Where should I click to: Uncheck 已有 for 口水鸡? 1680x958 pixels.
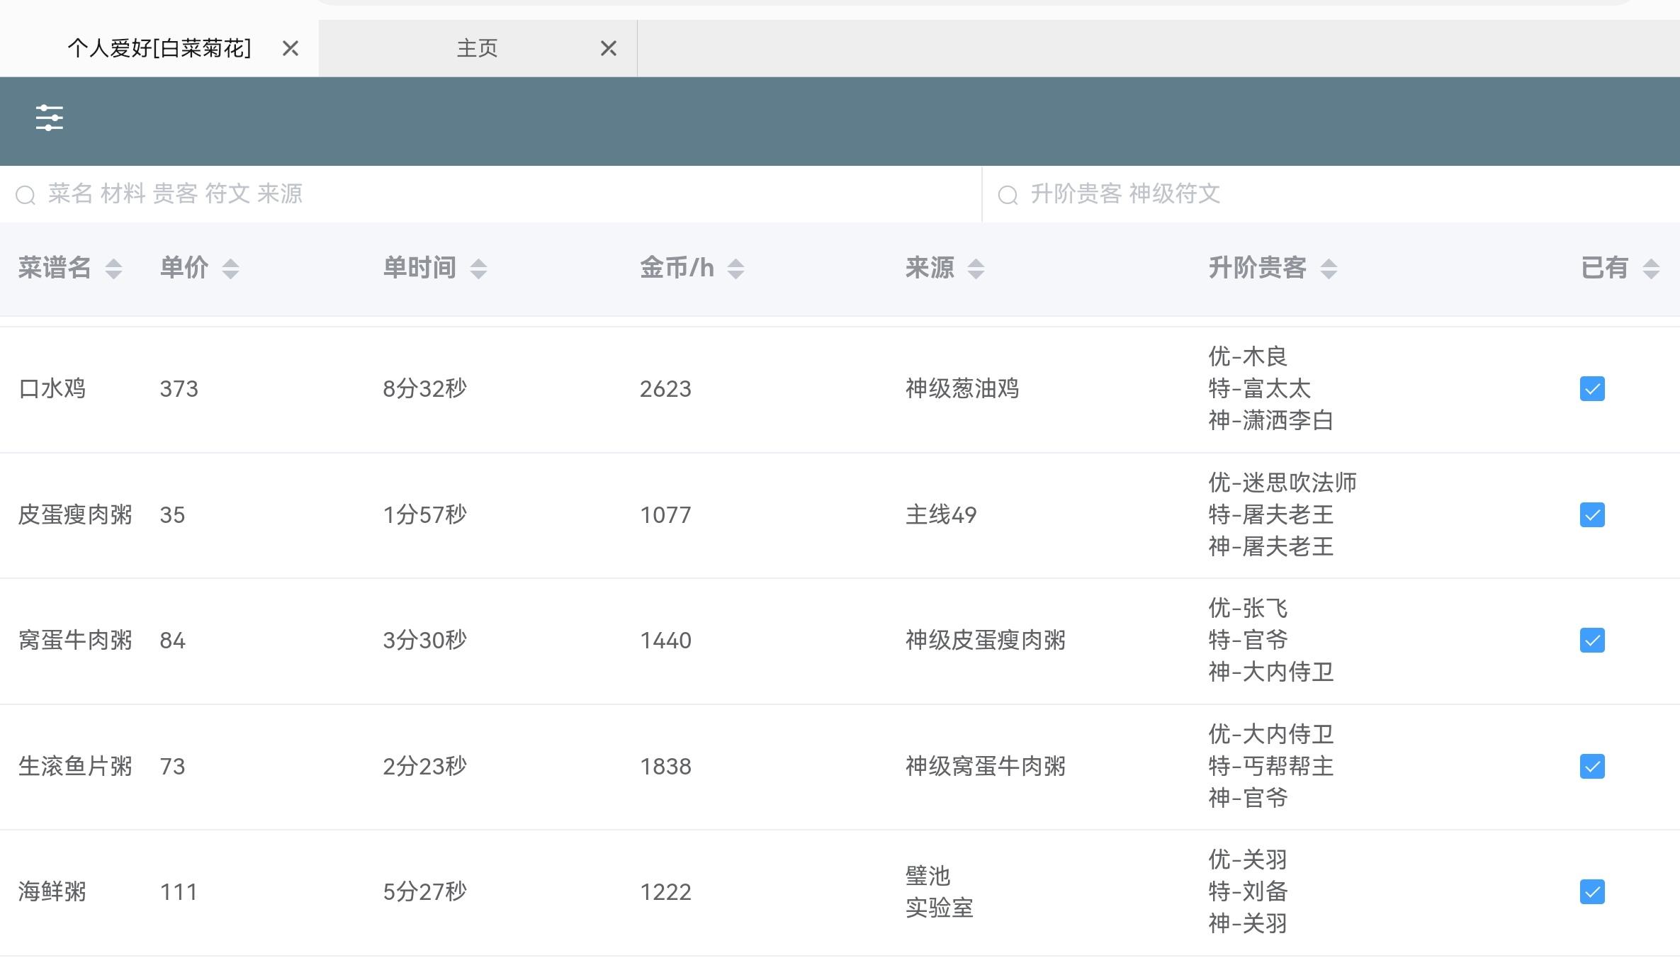1592,389
